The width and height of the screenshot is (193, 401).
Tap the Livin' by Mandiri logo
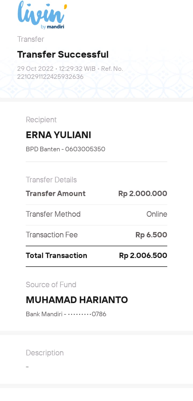point(42,15)
